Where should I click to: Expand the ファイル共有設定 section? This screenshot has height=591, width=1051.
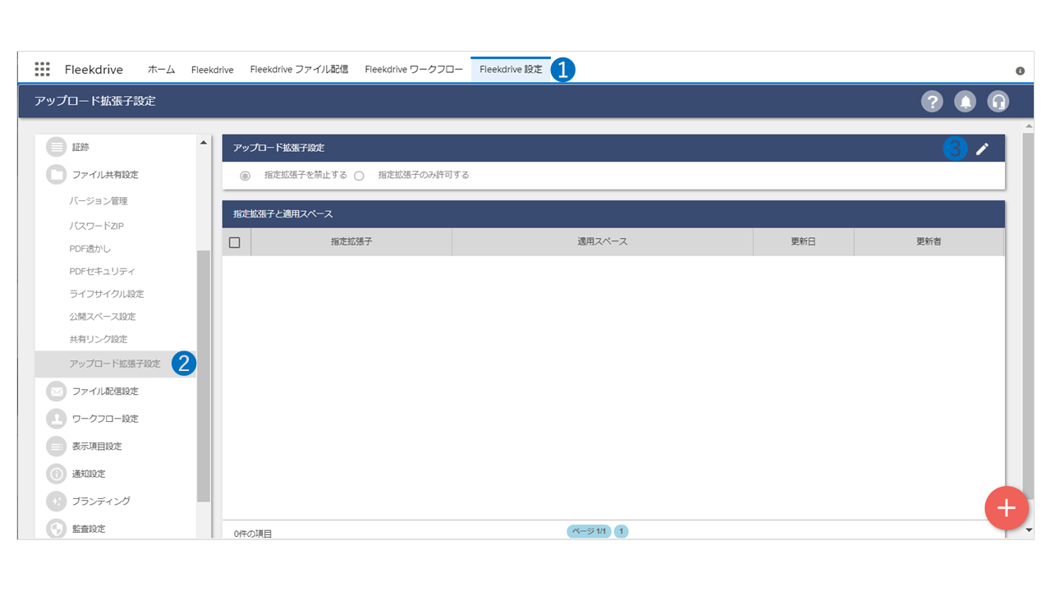point(105,175)
